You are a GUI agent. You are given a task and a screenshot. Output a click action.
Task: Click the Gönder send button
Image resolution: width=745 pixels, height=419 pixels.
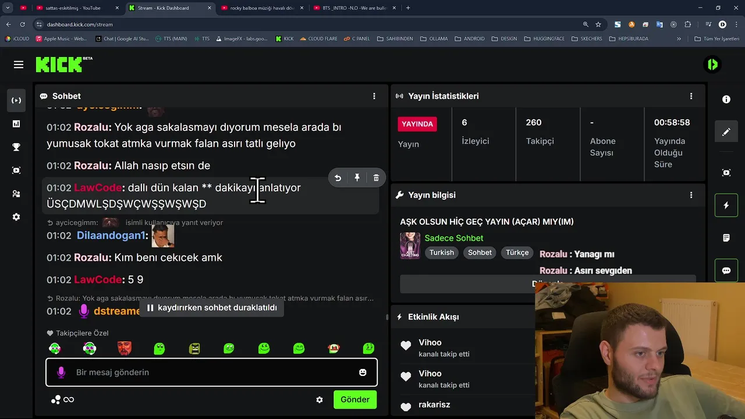[x=355, y=400]
